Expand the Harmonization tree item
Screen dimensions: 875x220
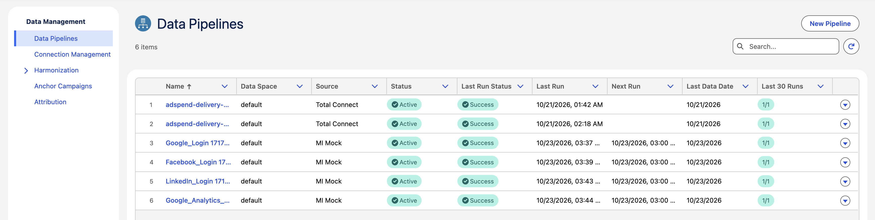pos(26,71)
